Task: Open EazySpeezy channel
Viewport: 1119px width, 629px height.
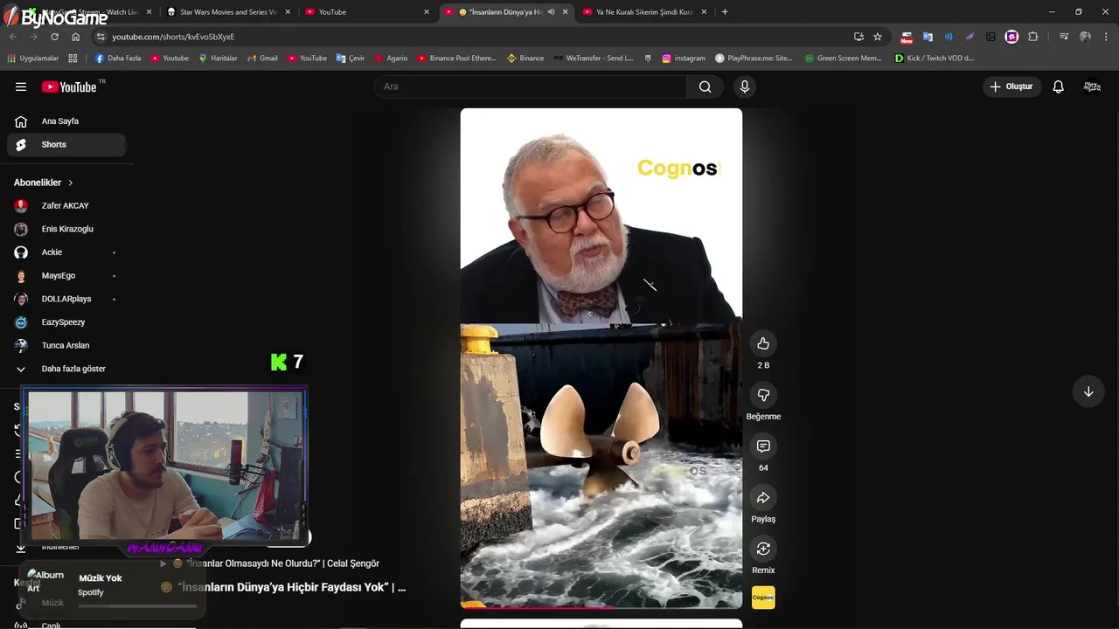Action: [x=66, y=322]
